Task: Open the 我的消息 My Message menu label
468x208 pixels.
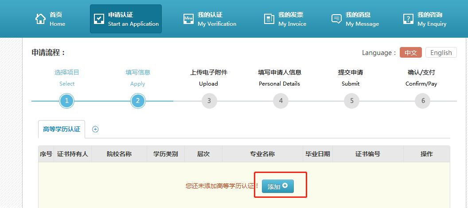Action: [362, 19]
